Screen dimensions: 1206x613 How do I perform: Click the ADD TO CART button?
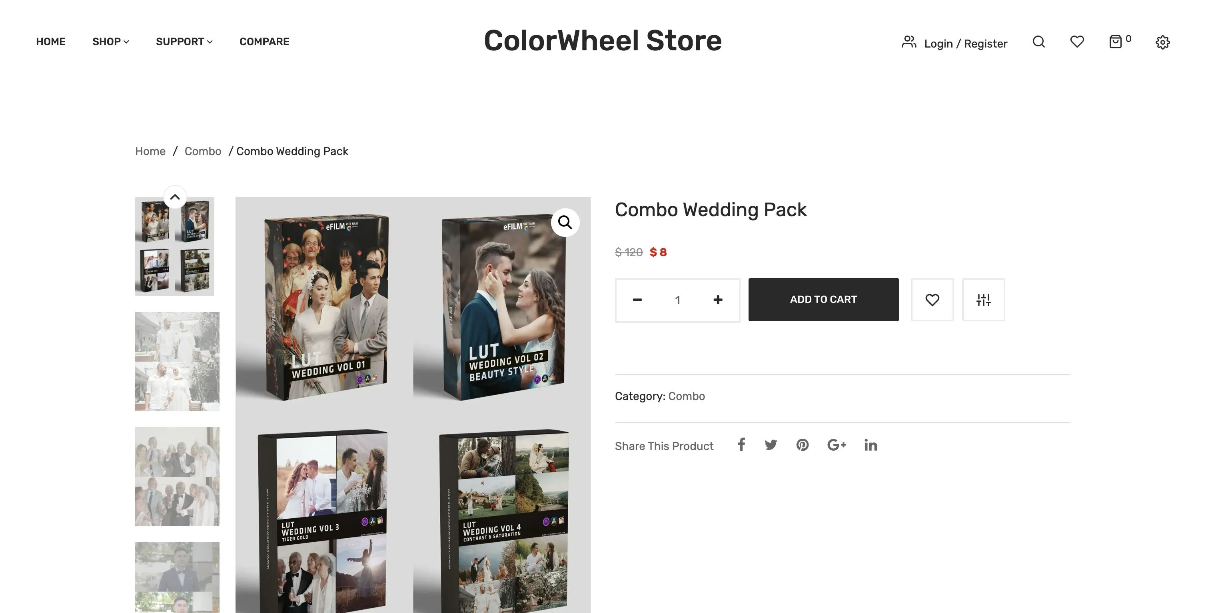(x=823, y=300)
